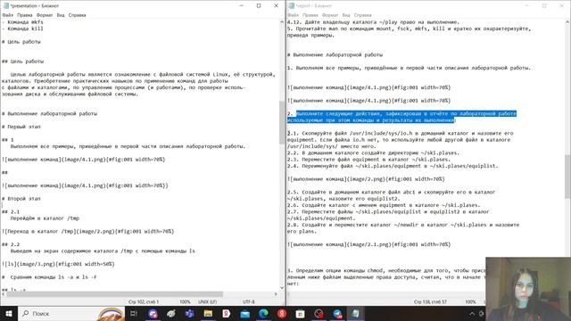Open the taskbar icon left of Telegram
Screen dimensions: 571x321
[319, 313]
